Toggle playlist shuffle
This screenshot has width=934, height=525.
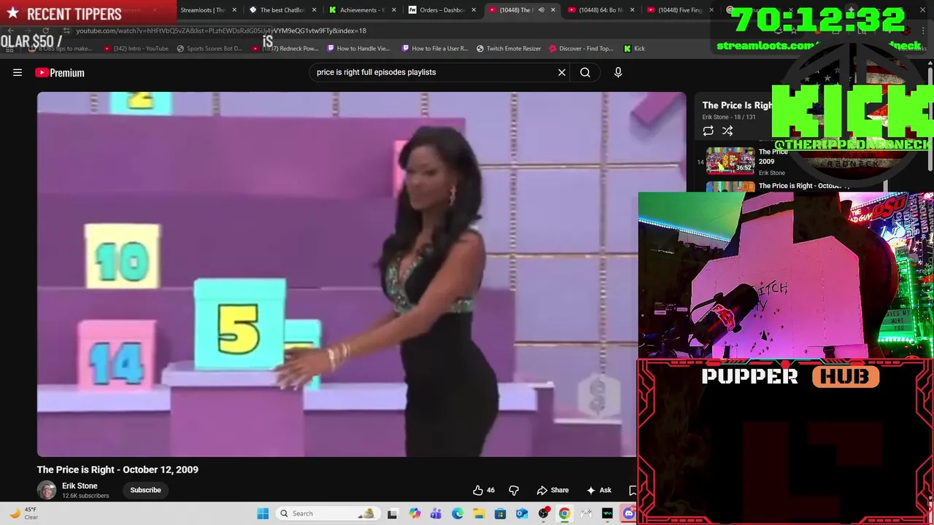coord(727,131)
